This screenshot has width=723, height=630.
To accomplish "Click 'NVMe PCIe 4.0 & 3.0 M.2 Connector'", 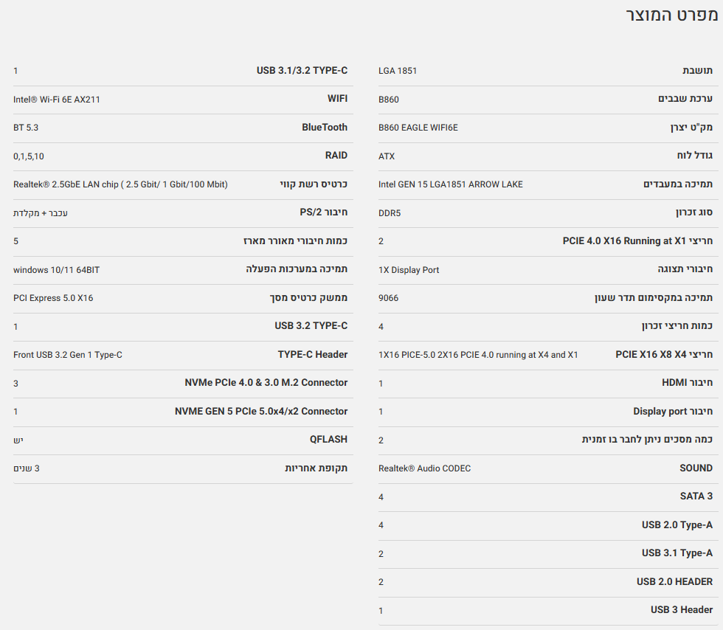I will point(266,382).
